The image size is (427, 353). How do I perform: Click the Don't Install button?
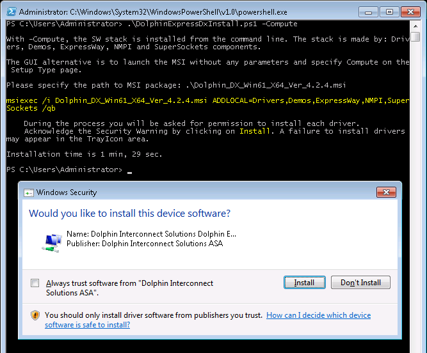pos(360,283)
